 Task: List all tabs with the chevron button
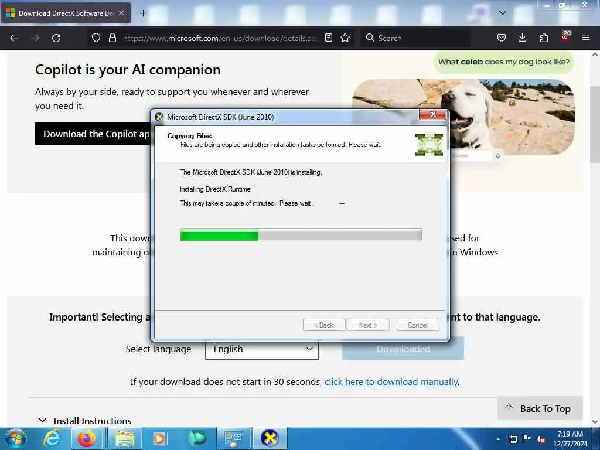coord(503,13)
